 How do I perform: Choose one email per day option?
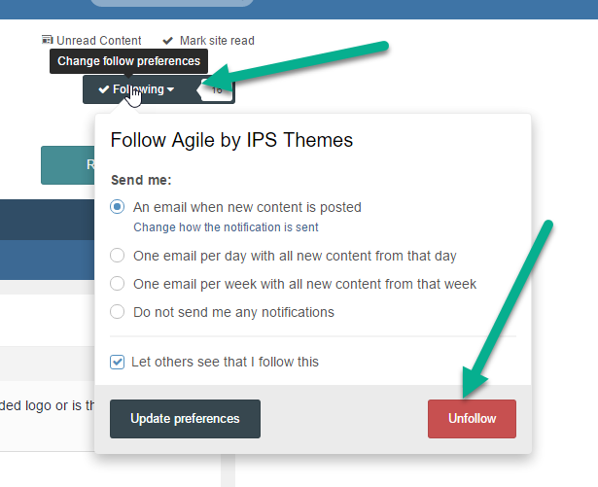(x=118, y=256)
